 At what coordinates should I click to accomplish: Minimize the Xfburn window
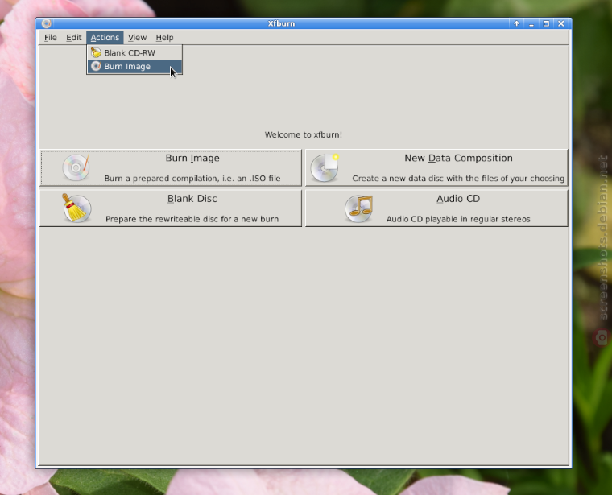tap(531, 23)
